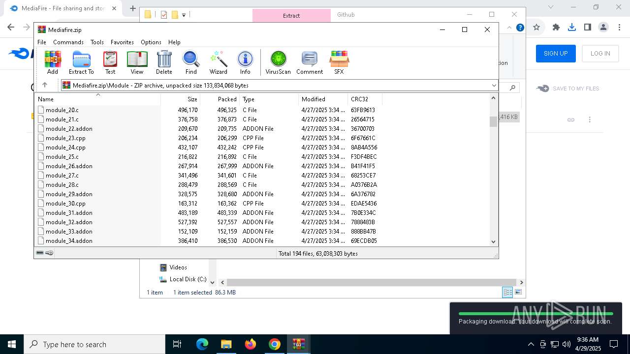Viewport: 630px width, 354px height.
Task: Sort by Packed column header
Action: 220,99
